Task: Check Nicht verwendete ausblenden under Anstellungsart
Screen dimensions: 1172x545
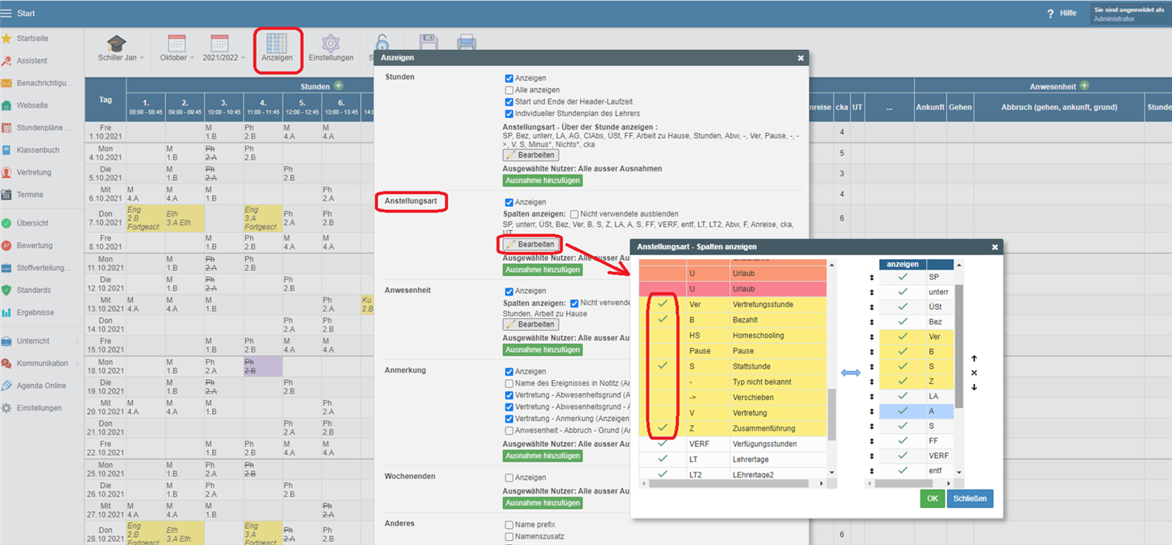Action: (x=575, y=214)
